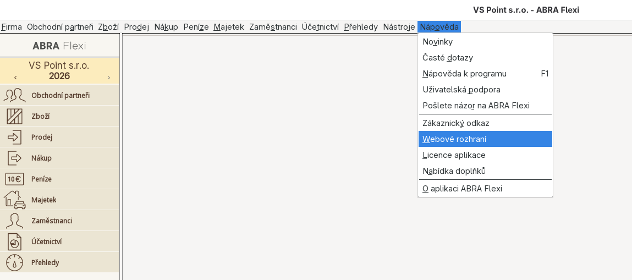Open the Firma menu

click(x=12, y=27)
